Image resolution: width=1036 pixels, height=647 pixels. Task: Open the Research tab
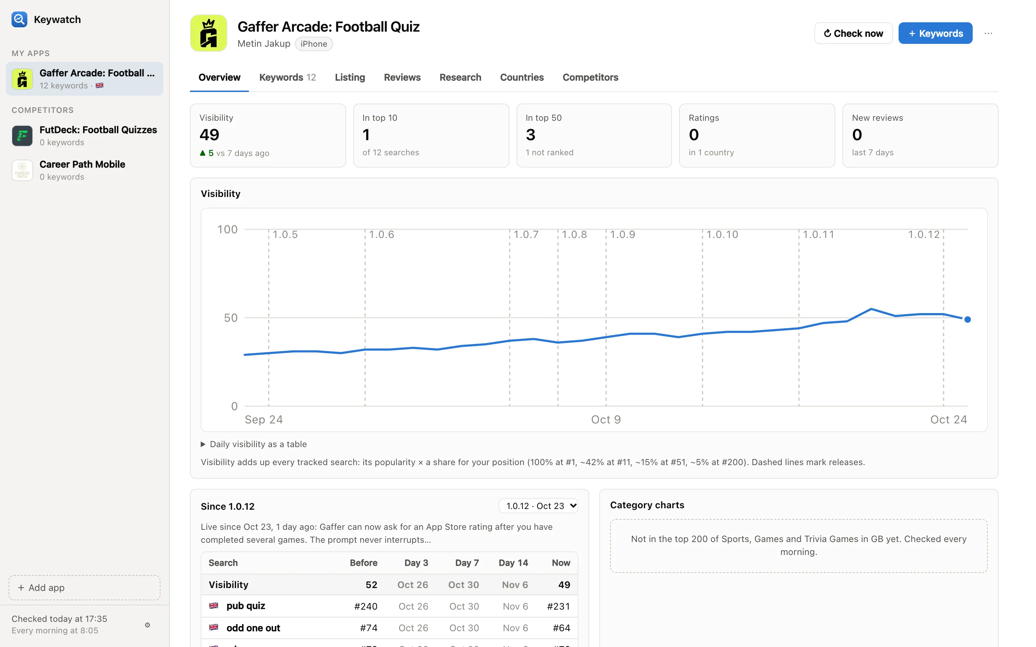pyautogui.click(x=460, y=77)
